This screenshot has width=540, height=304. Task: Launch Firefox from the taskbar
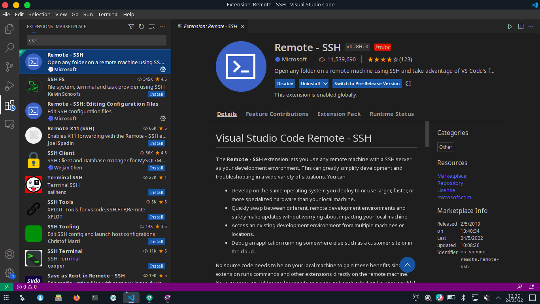pyautogui.click(x=77, y=298)
